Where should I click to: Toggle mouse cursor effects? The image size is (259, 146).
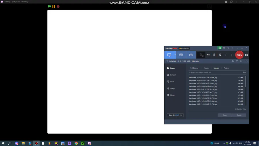pyautogui.click(x=220, y=55)
